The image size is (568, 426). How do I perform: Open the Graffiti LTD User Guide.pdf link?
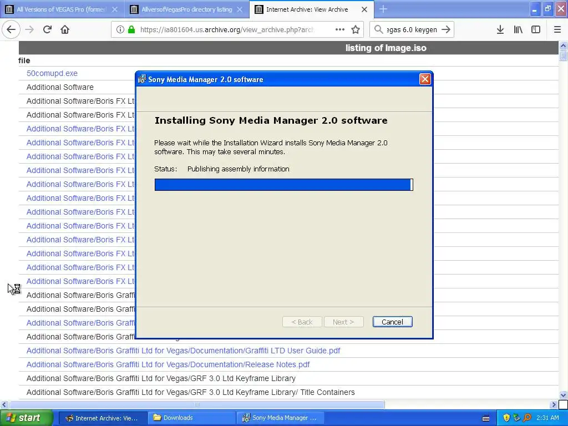pos(183,351)
